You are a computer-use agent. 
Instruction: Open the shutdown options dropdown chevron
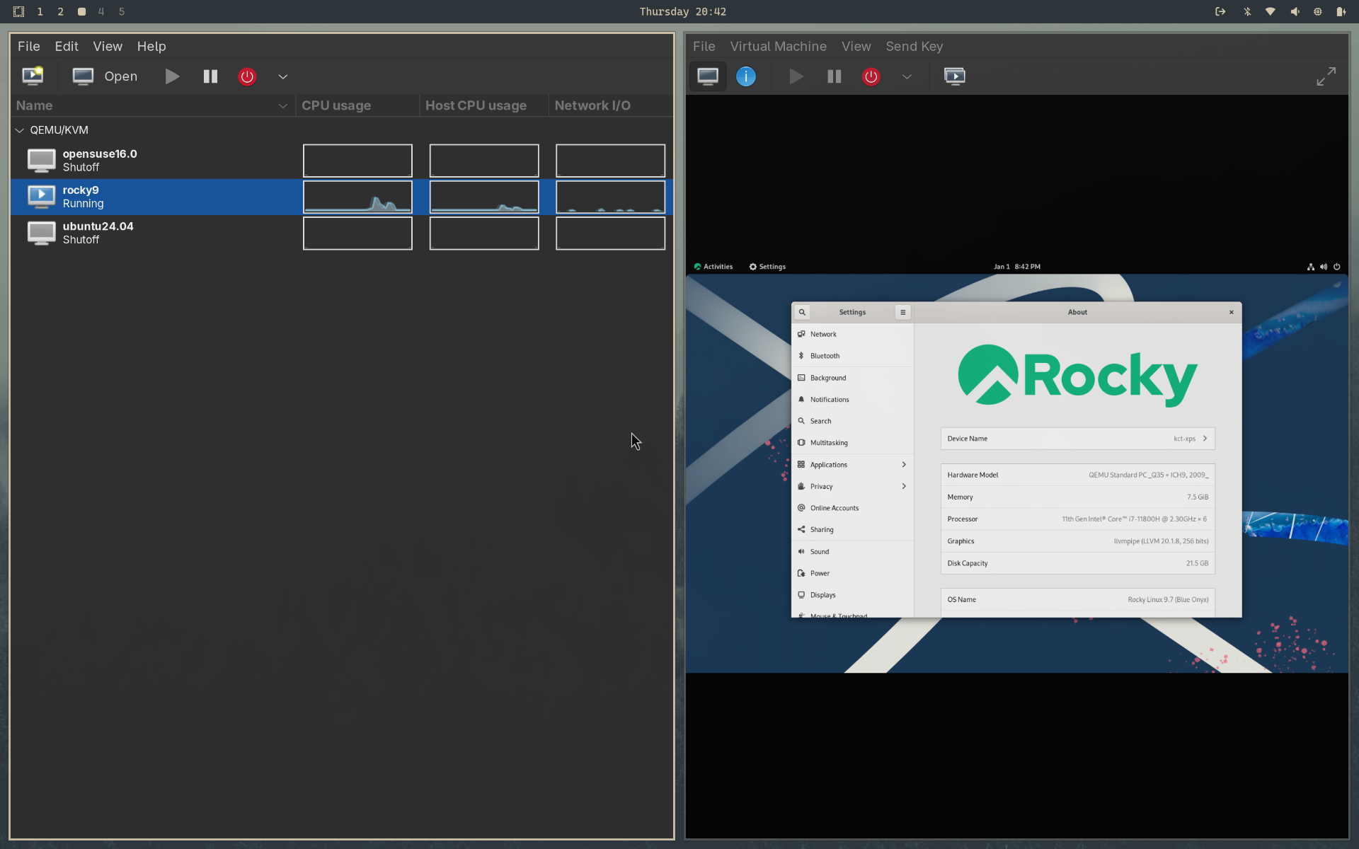(282, 76)
